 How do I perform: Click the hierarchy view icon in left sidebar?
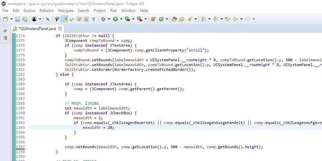pyautogui.click(x=5, y=38)
